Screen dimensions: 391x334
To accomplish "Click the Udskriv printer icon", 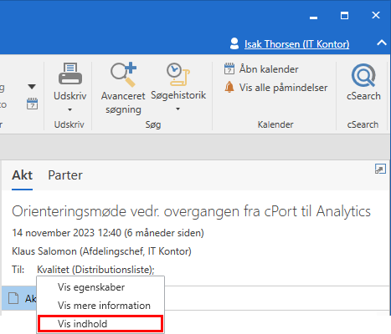I will [x=70, y=73].
